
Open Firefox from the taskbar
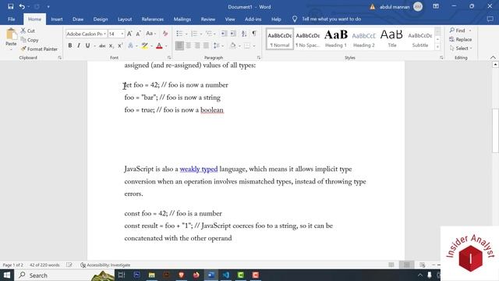(196, 275)
